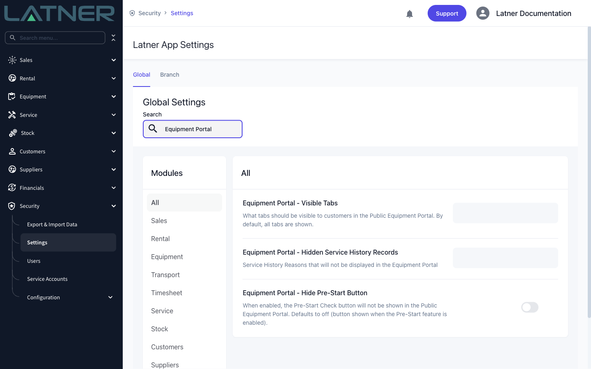Screen dimensions: 591x369
Task: Click the Customers person icon in sidebar
Action: pyautogui.click(x=12, y=151)
